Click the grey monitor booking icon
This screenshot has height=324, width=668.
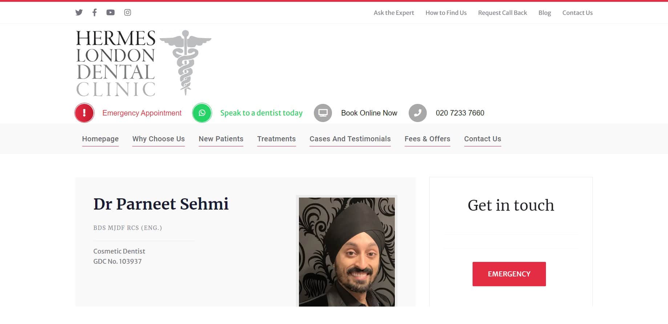[323, 113]
